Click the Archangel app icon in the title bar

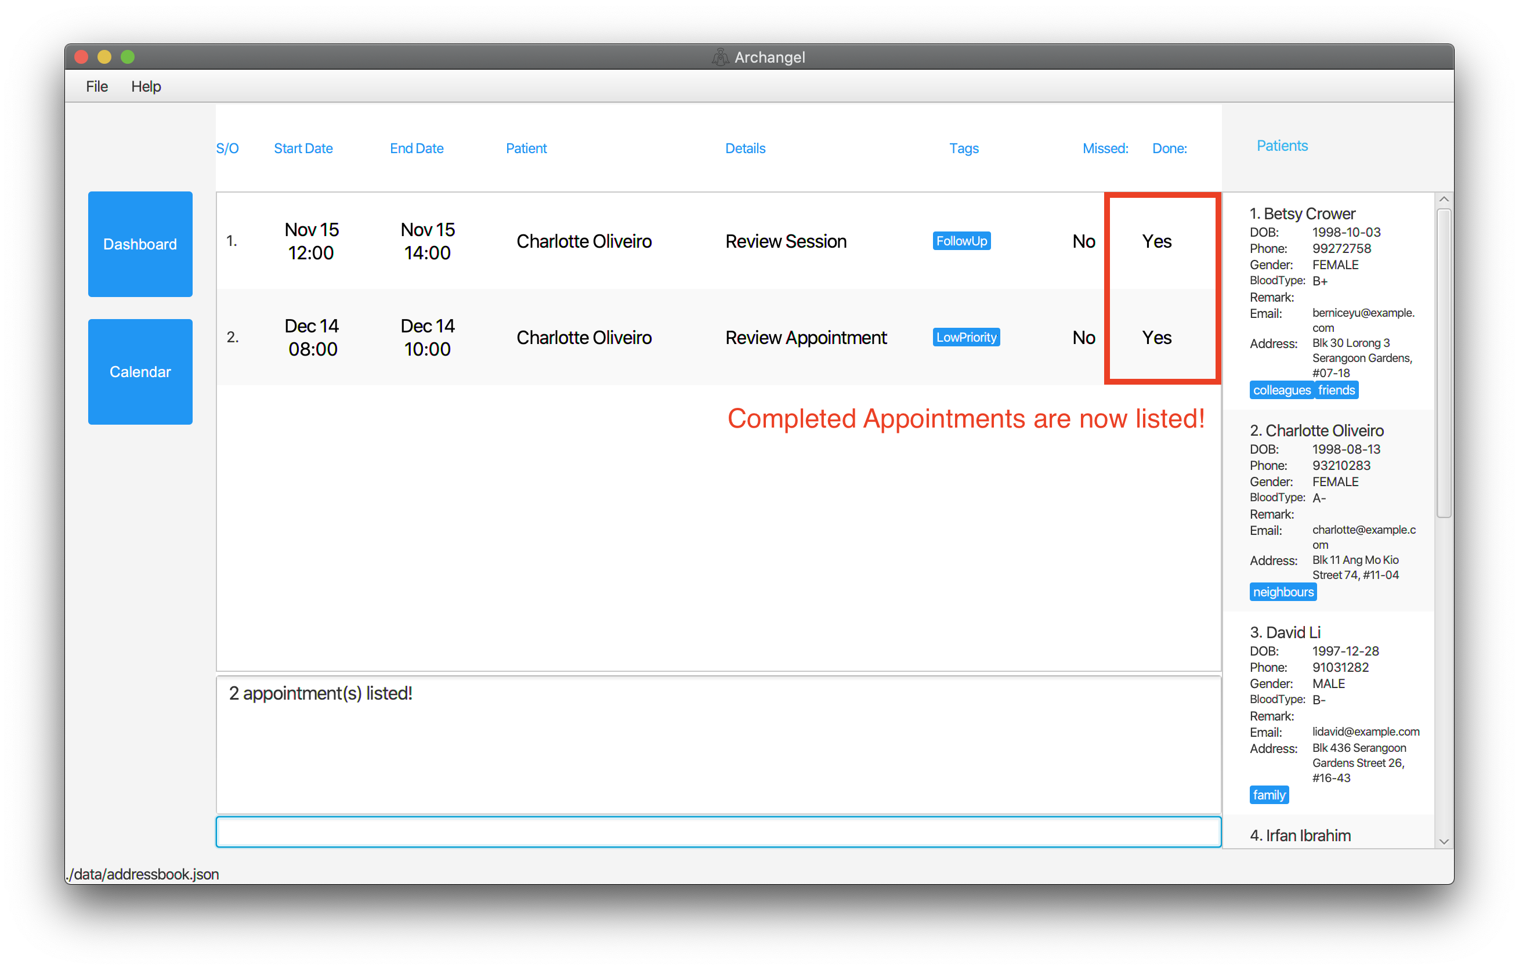(721, 57)
